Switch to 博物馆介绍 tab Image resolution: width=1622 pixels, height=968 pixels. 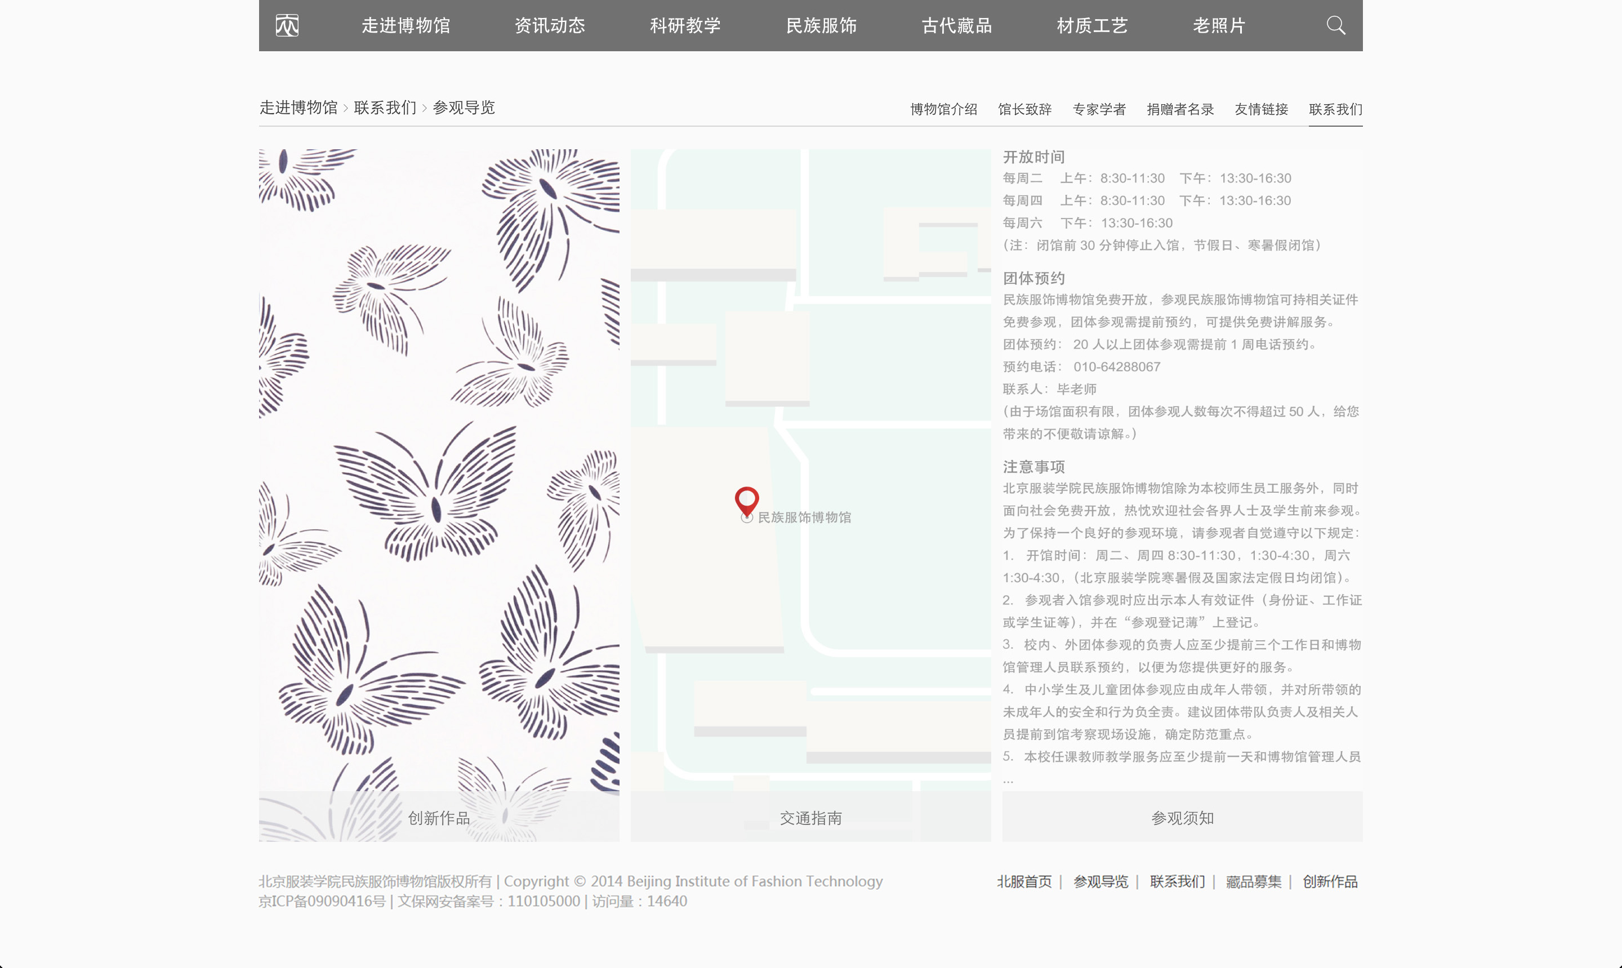944,109
